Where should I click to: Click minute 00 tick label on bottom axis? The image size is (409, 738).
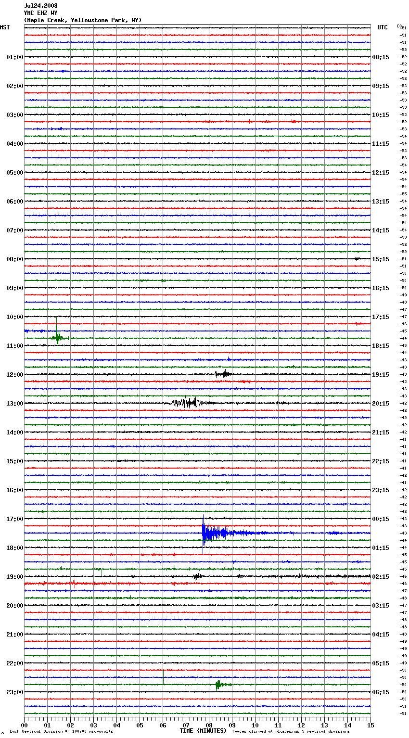click(24, 725)
